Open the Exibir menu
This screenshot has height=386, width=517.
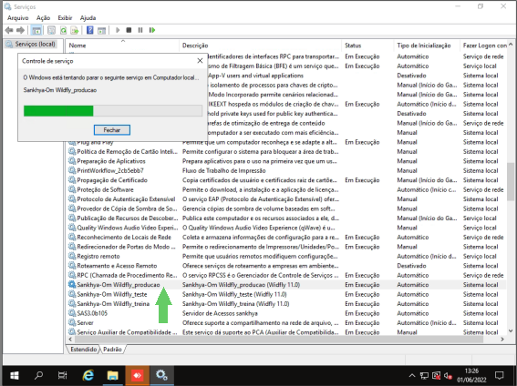click(x=65, y=18)
